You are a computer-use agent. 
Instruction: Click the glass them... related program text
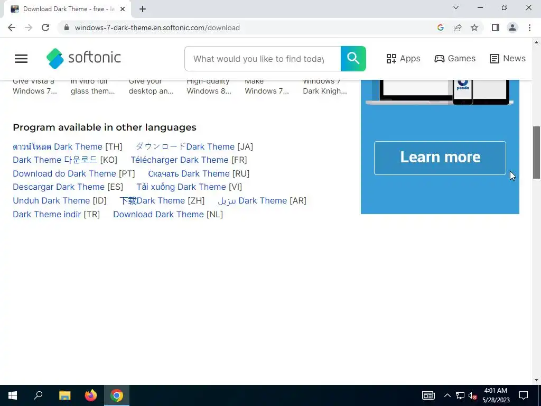tap(92, 91)
